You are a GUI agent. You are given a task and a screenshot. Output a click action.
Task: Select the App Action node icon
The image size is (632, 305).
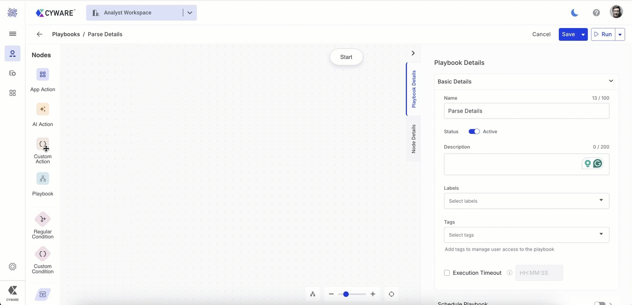43,74
